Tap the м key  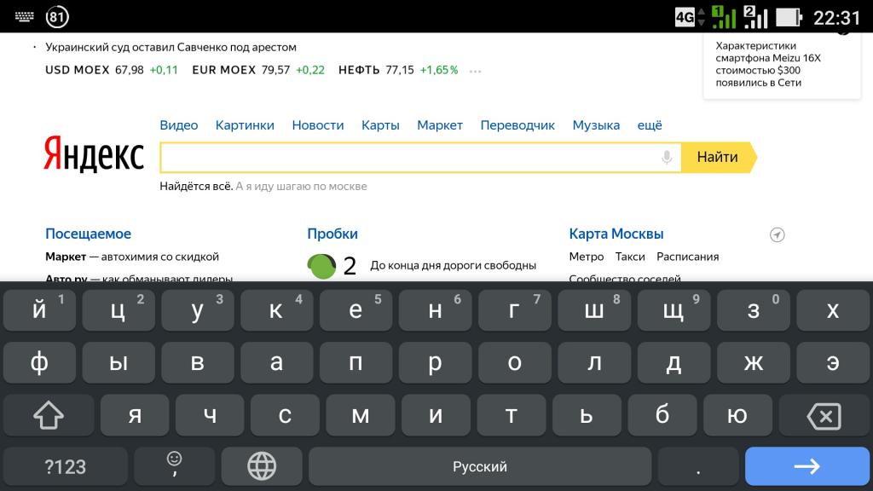pyautogui.click(x=361, y=415)
